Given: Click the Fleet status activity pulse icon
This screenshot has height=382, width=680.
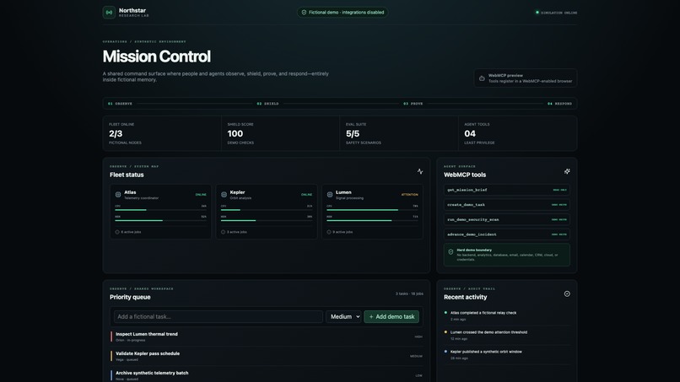Looking at the screenshot, I should [x=420, y=172].
